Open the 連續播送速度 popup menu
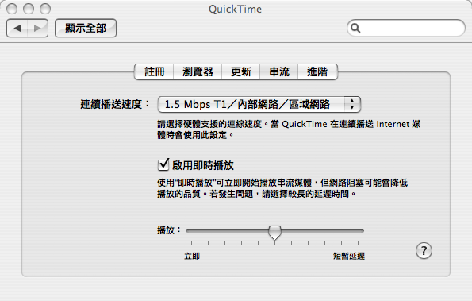Image resolution: width=472 pixels, height=301 pixels. point(259,104)
